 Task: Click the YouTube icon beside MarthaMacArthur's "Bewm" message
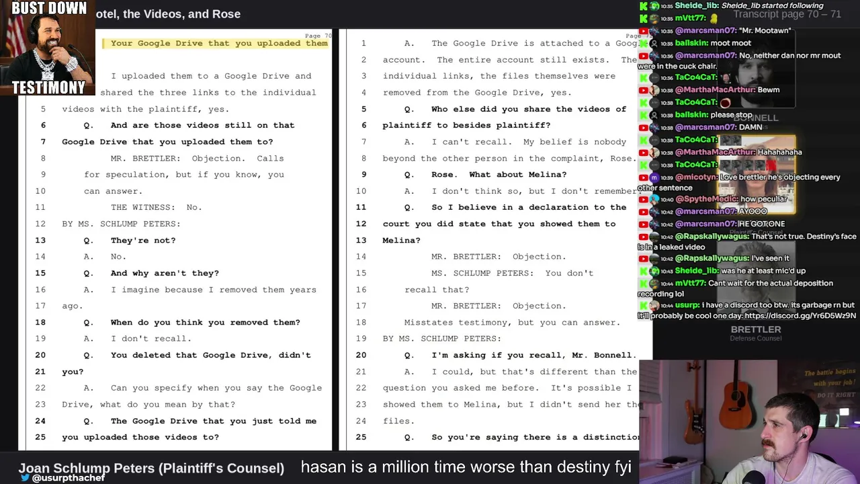[643, 90]
